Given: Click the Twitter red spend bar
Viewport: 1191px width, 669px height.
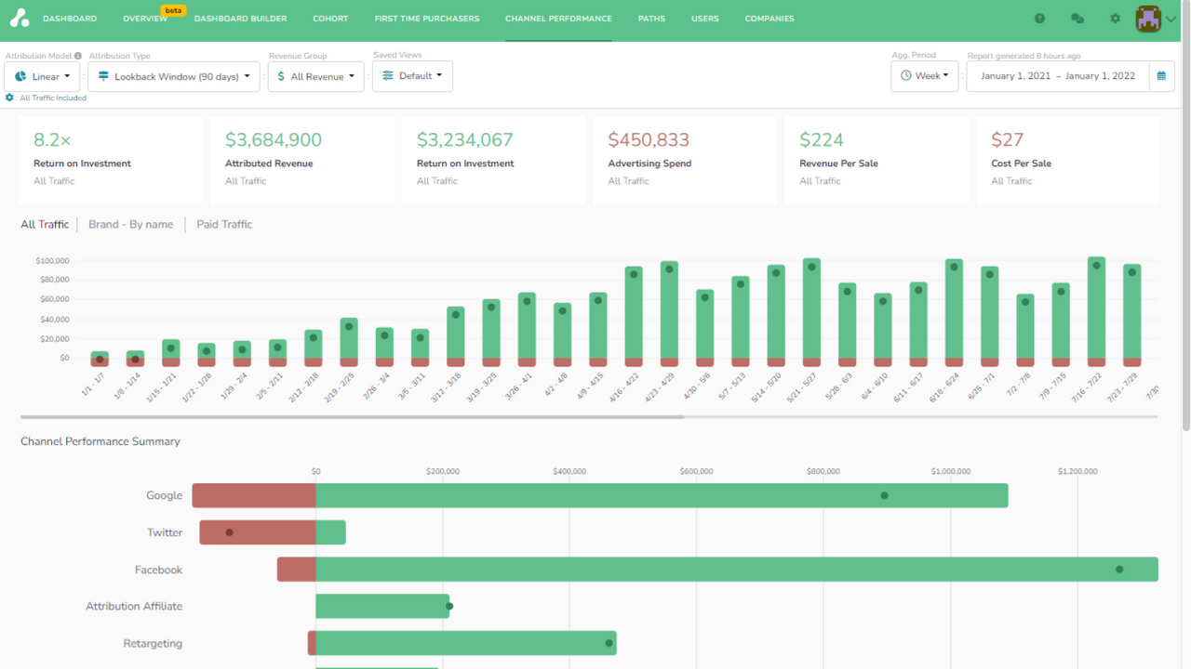Looking at the screenshot, I should [258, 532].
